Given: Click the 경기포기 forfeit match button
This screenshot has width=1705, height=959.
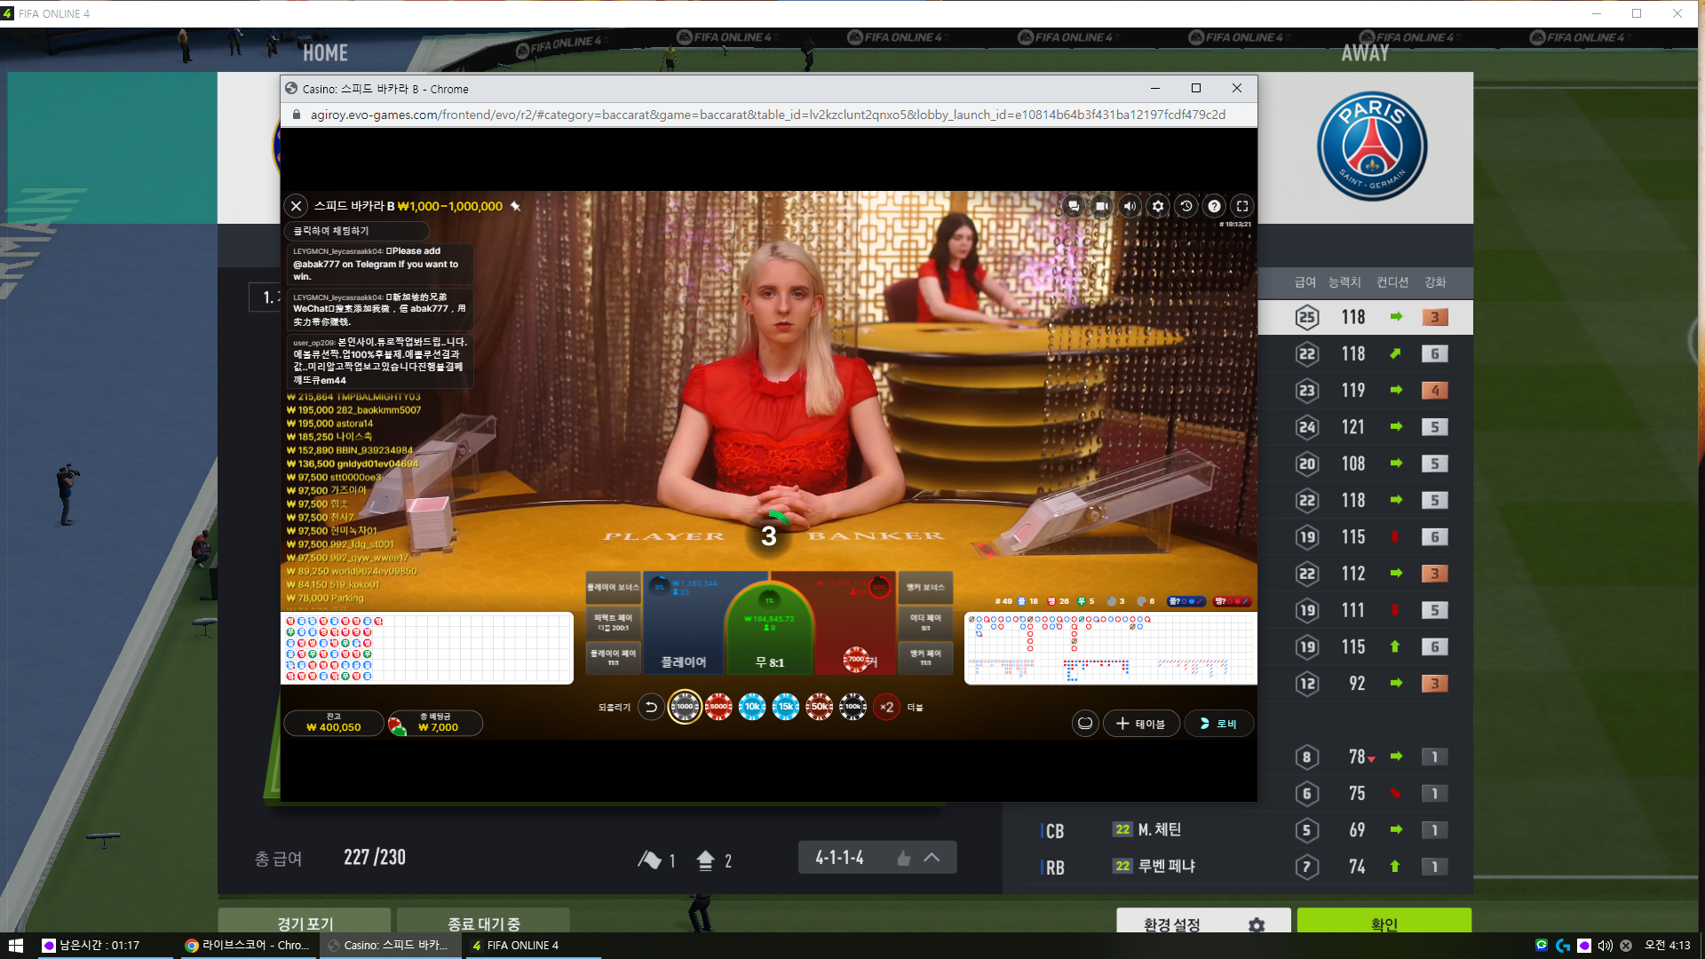Looking at the screenshot, I should click(305, 922).
